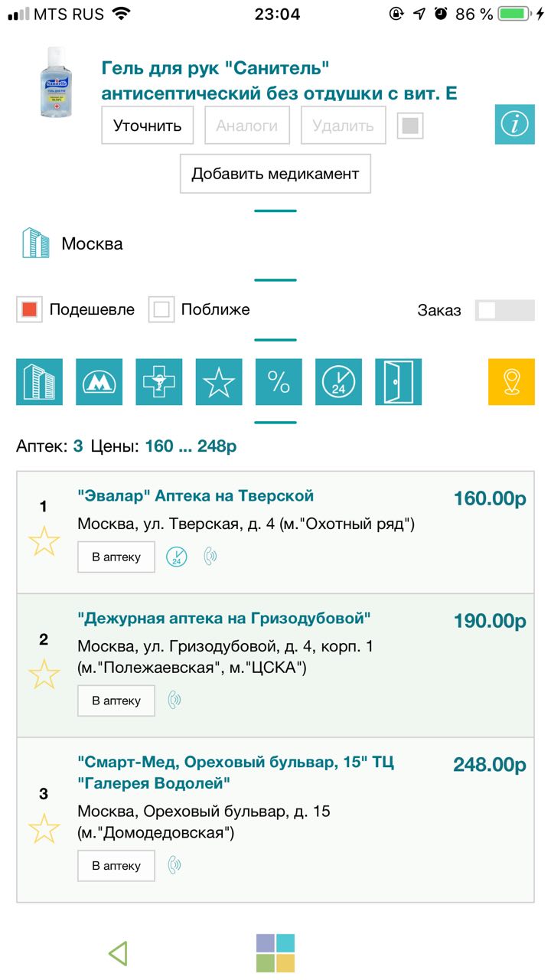The height and width of the screenshot is (980, 551).
Task: Add Эвалар pharmacy to favorites star
Action: pos(44,541)
